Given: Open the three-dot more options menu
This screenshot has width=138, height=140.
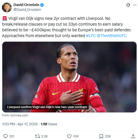Looking at the screenshot, I should pyautogui.click(x=135, y=5).
